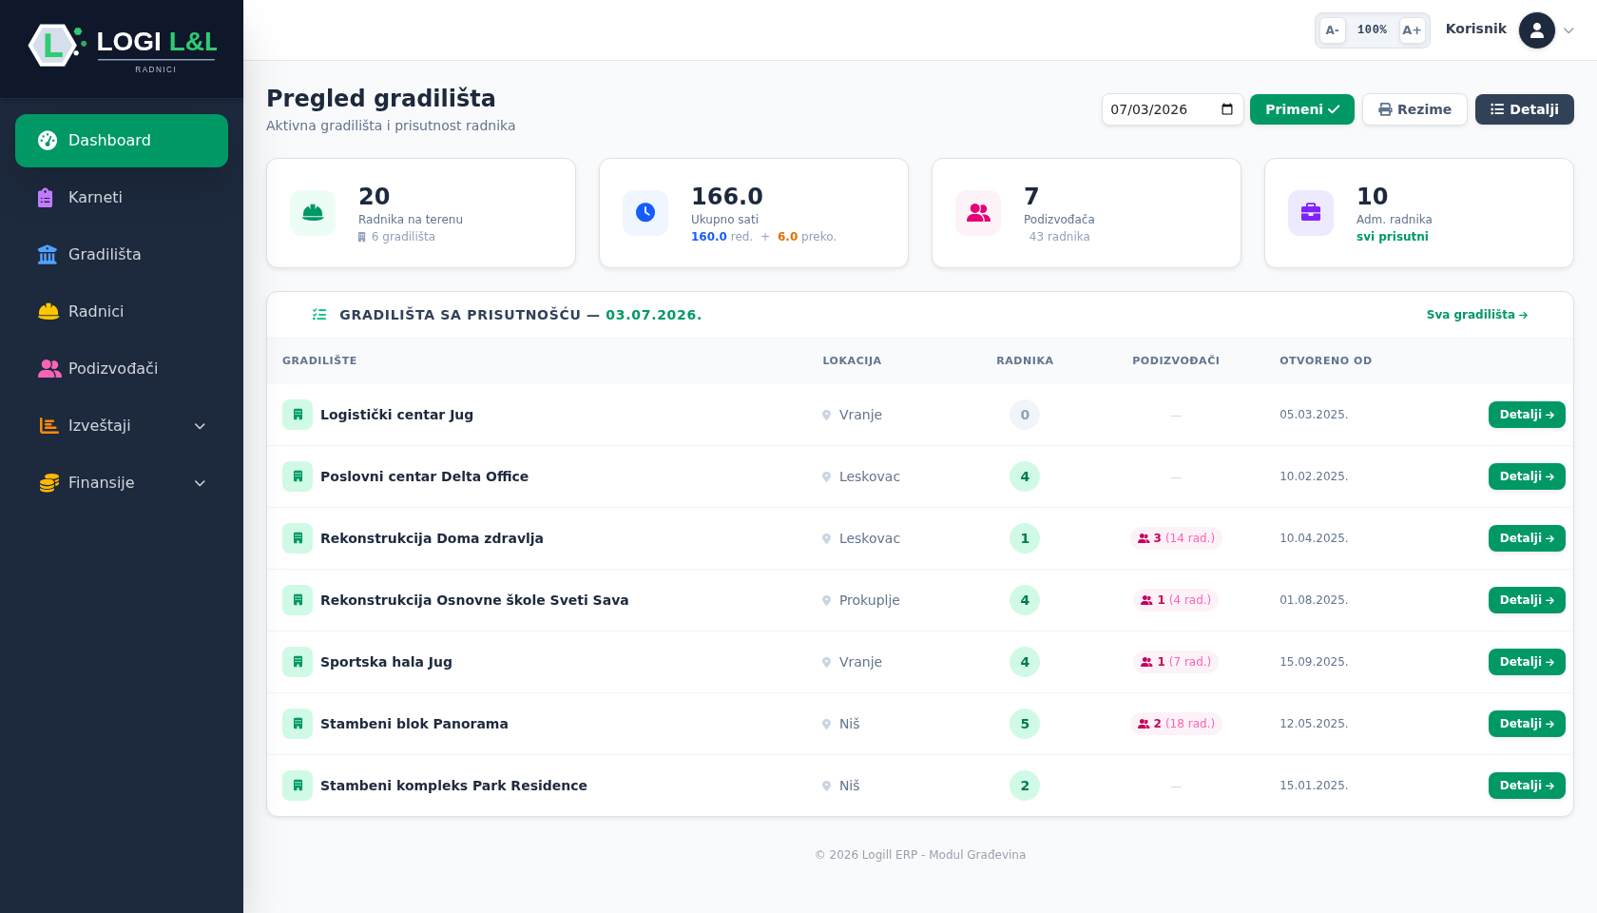Click the Podizvođači people icon in sidebar
Screen dimensions: 1597x913
click(x=49, y=369)
